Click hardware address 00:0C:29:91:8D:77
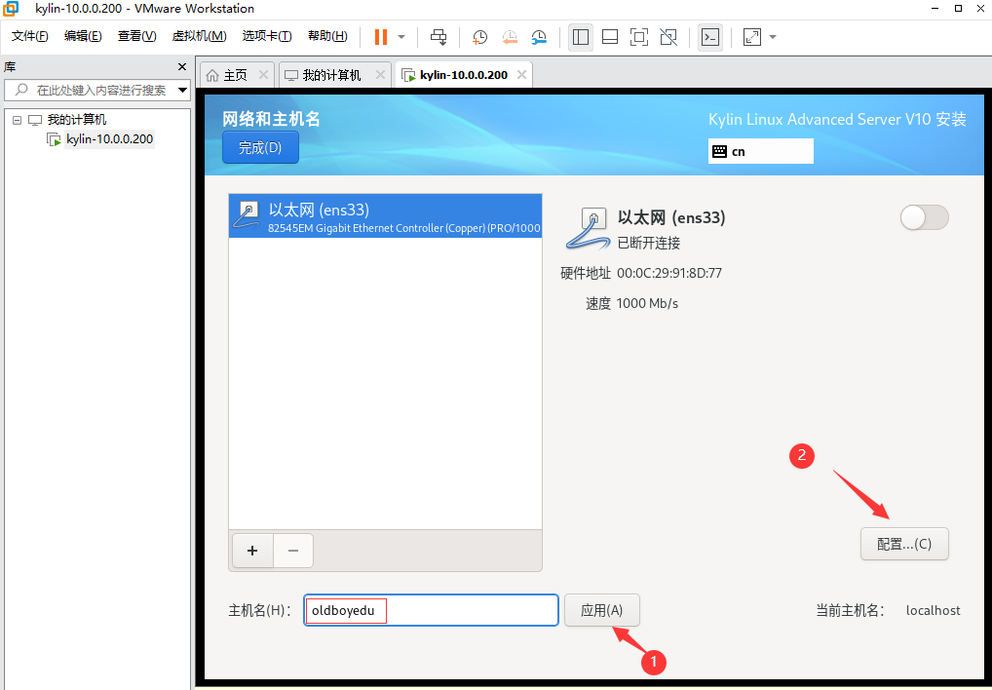This screenshot has height=690, width=992. coord(669,273)
